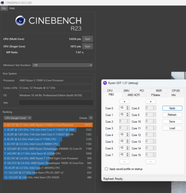Select ranking row Intel Core i7-4850HQ CPU
186x193 pixels.
[x=48, y=168]
